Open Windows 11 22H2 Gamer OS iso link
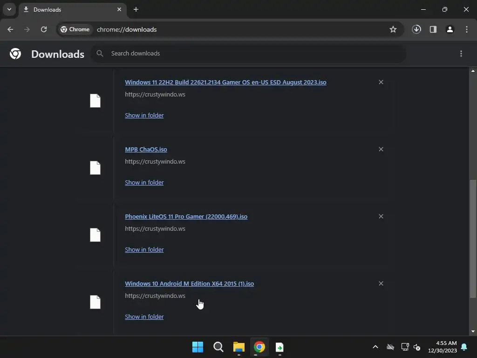The width and height of the screenshot is (477, 358). click(225, 82)
